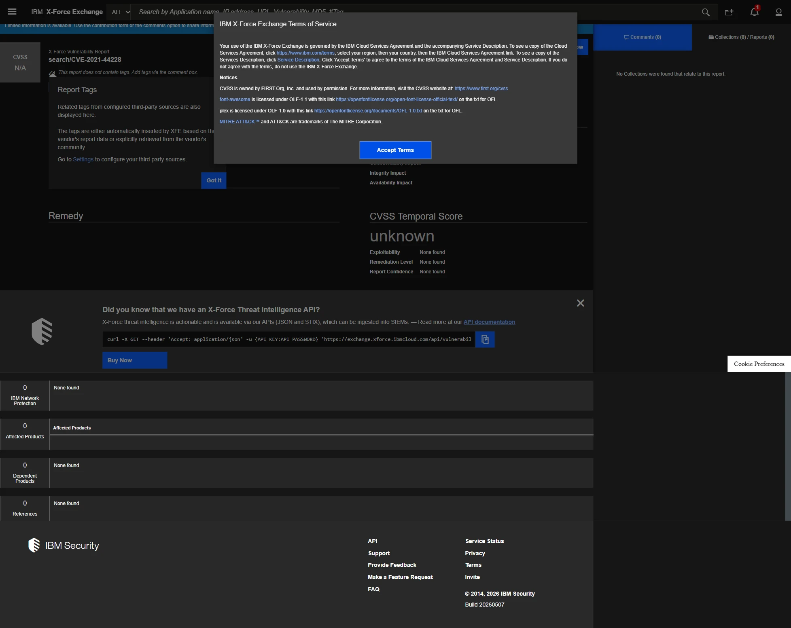
Task: Click the search/CVE-2021-44228 report title
Action: pos(85,59)
